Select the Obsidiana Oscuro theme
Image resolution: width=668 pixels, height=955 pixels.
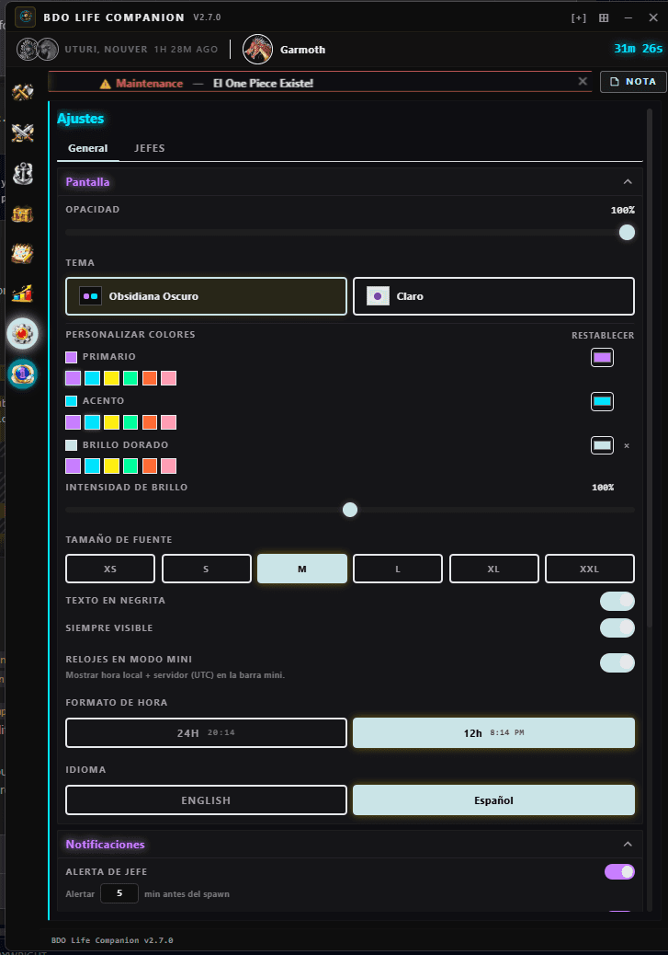(x=206, y=296)
